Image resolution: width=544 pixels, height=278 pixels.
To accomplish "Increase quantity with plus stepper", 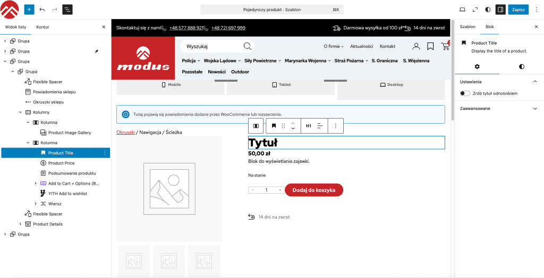I will tap(280, 190).
